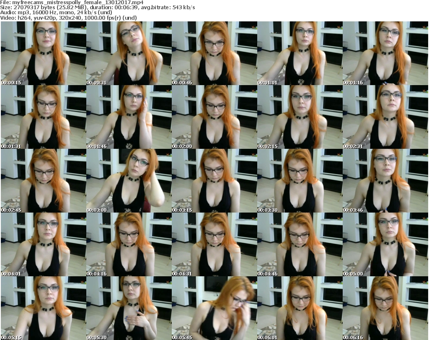Viewport: 429px width, 340px height.
Task: Choose the thumbnail frame stamped 00:02:15
Action: (300, 117)
